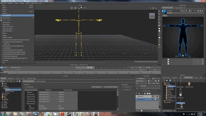Viewport: 206px width, 116px height.
Task: Click the Extract Naming Template button
Action: [111, 87]
